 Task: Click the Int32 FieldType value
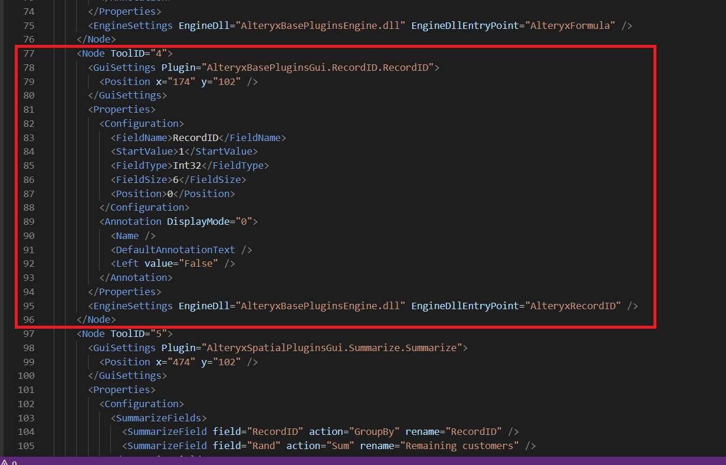[x=186, y=165]
